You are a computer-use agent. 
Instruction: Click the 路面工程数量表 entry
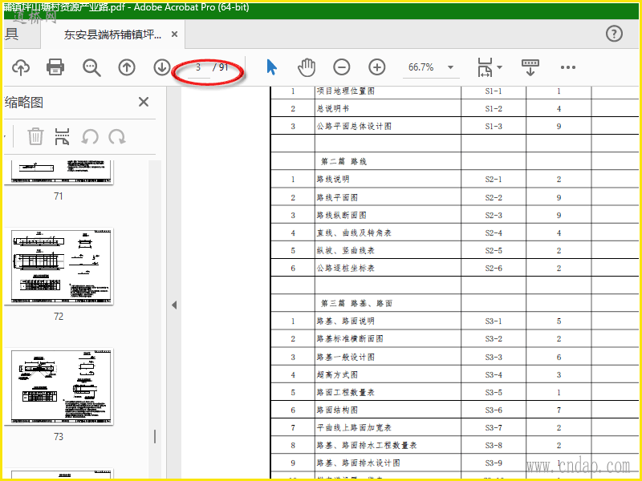(x=346, y=392)
